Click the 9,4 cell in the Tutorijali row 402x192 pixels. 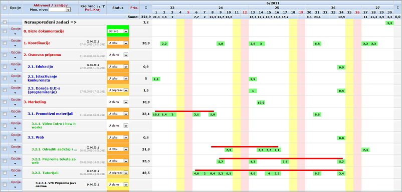(x=213, y=173)
